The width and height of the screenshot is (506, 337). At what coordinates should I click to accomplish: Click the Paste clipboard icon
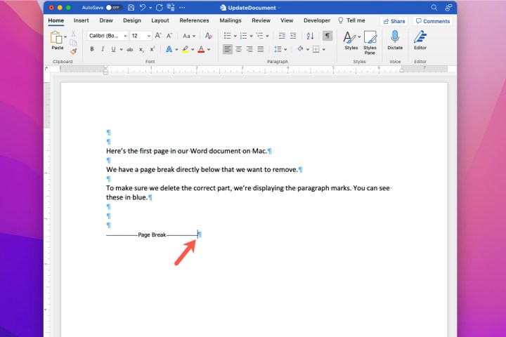[57, 39]
